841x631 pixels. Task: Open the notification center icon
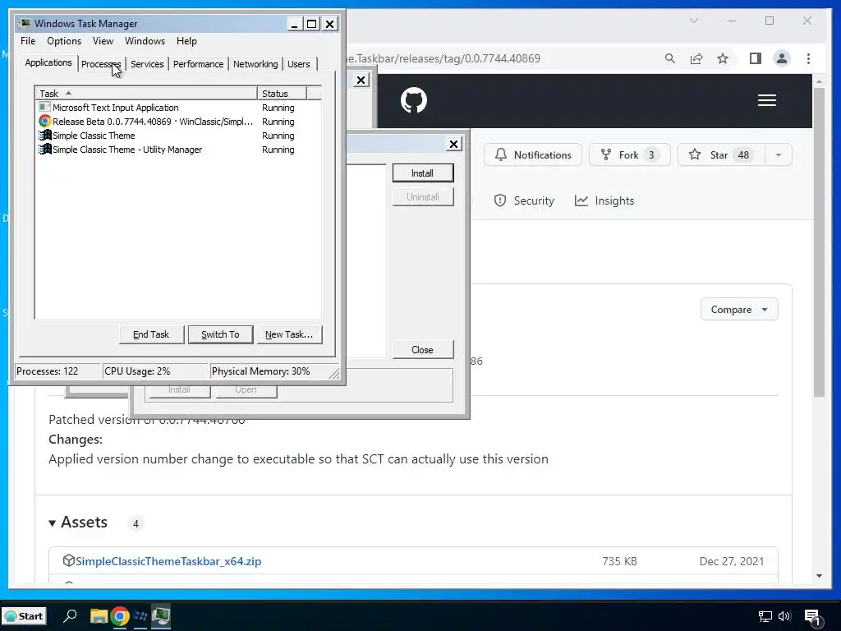tap(813, 618)
